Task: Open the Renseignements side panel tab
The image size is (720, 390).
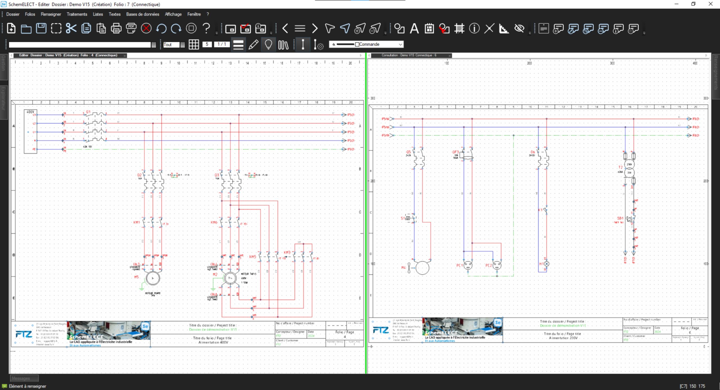Action: click(716, 73)
